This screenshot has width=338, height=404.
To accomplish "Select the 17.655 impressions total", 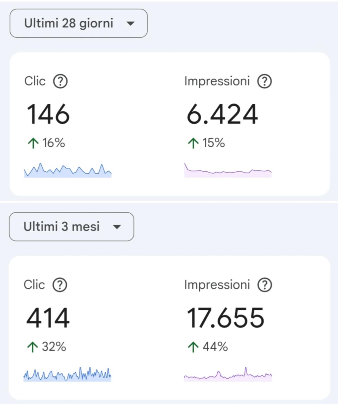I will tap(225, 318).
